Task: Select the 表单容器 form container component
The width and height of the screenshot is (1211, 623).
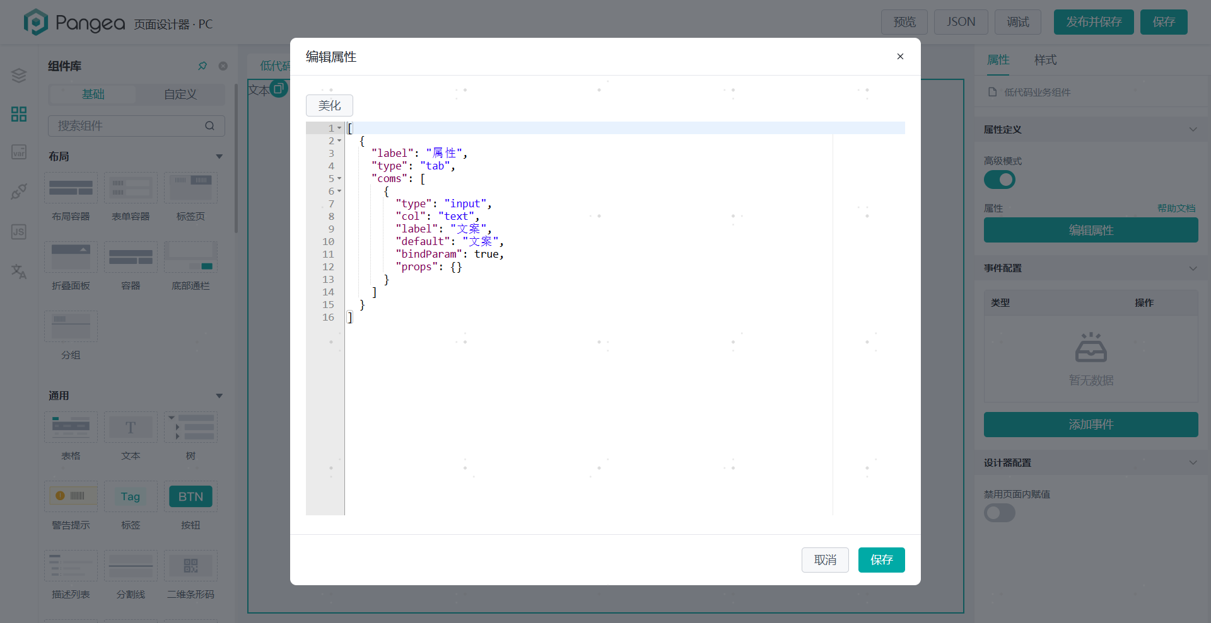Action: (x=131, y=197)
